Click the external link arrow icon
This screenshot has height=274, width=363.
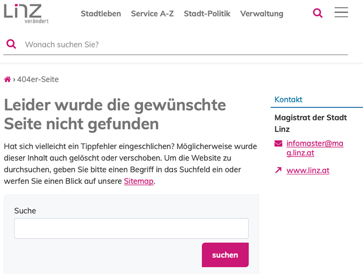coord(278,170)
